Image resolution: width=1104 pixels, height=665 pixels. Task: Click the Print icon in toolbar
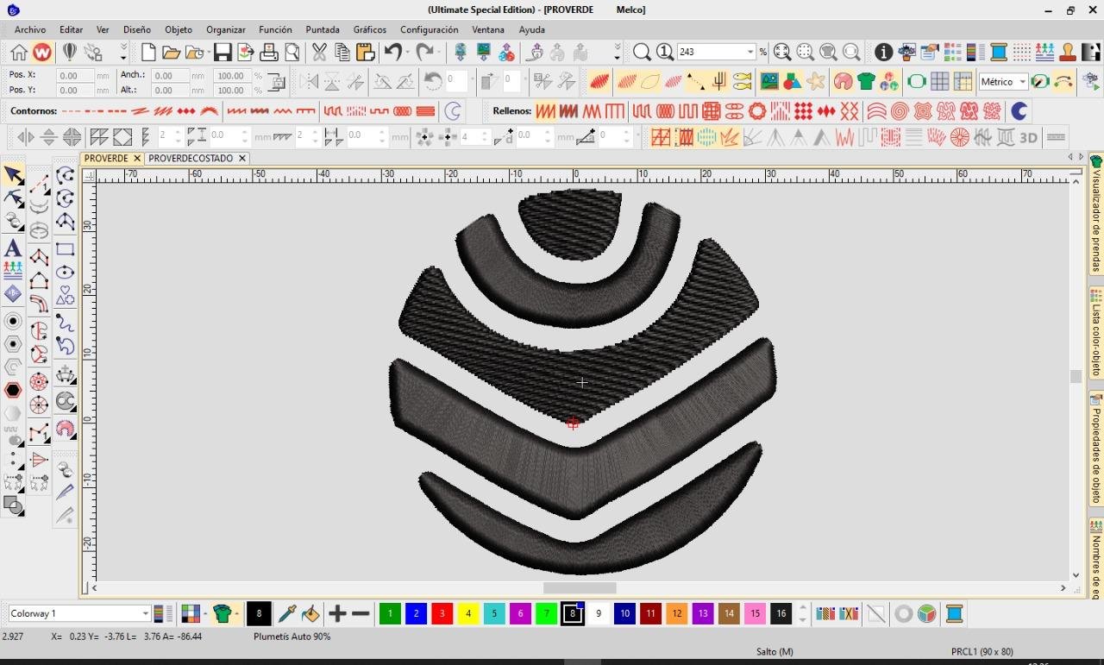(269, 53)
